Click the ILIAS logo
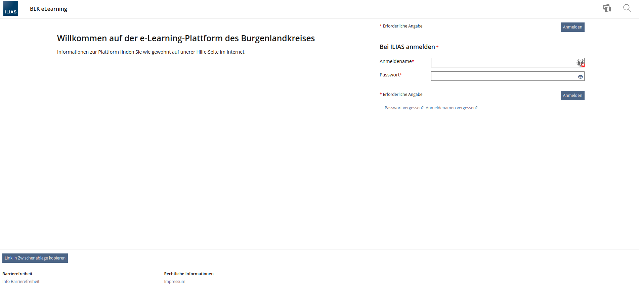The height and width of the screenshot is (291, 639). click(11, 9)
